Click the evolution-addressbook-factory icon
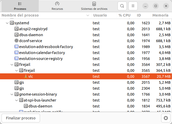This screenshot has width=172, height=124. point(17,47)
